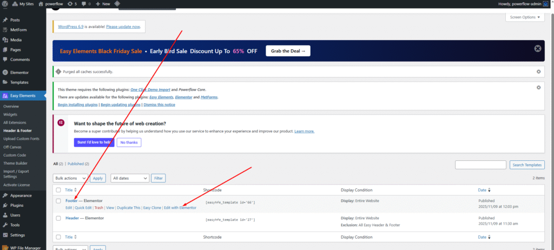The image size is (554, 250).
Task: Select the Header template checkbox
Action: [58, 218]
